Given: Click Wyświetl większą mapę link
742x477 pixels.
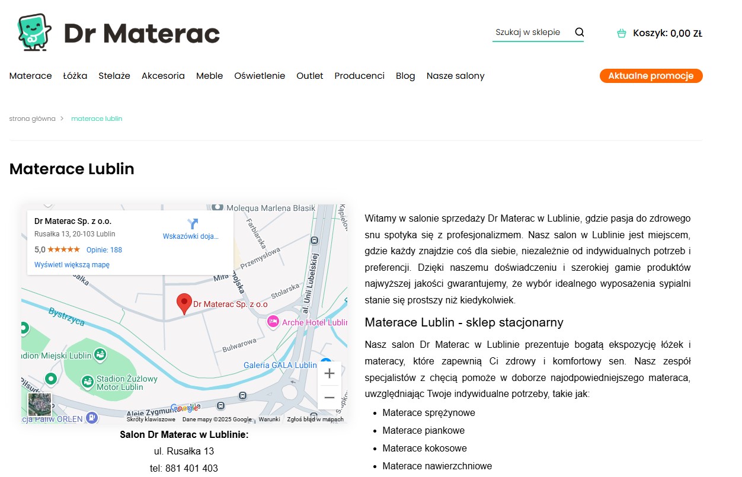Looking at the screenshot, I should point(72,265).
